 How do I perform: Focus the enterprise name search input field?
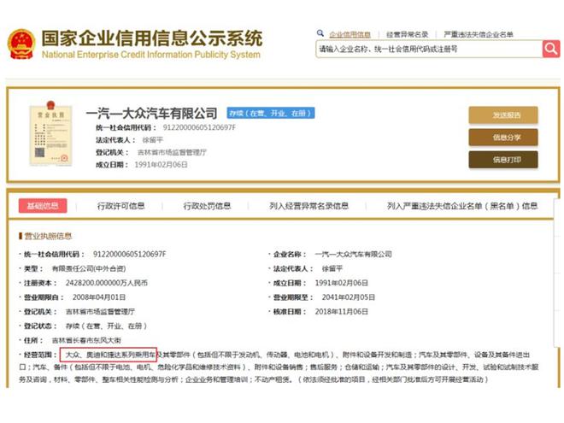[429, 49]
